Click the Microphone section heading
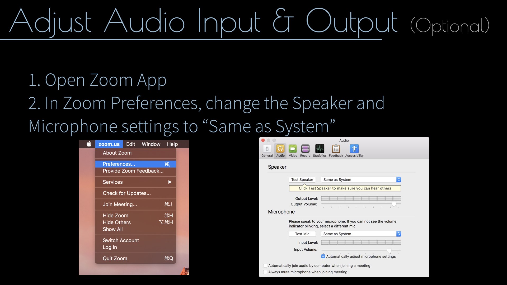Image resolution: width=507 pixels, height=285 pixels. [281, 212]
